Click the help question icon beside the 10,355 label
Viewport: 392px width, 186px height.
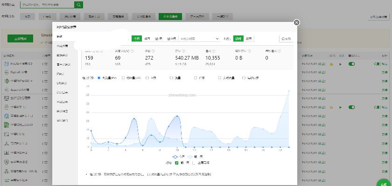(214, 51)
